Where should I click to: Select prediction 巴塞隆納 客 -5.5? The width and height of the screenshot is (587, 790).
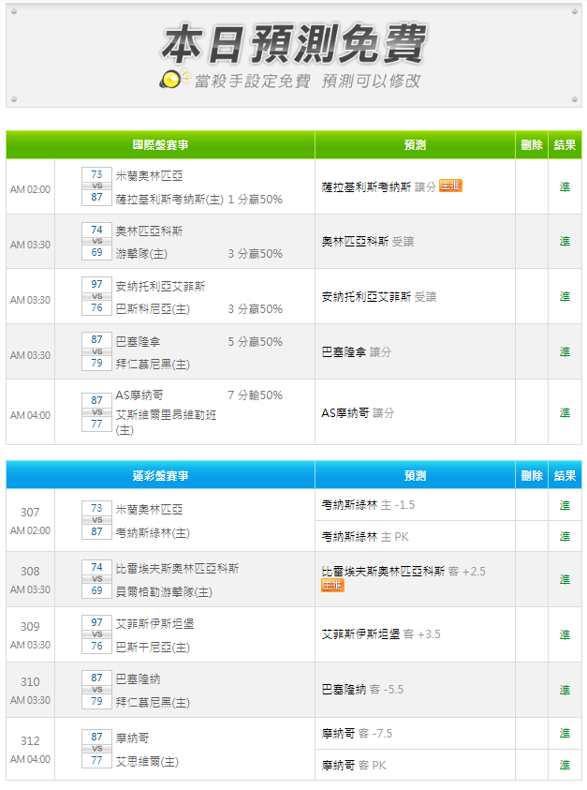(x=362, y=690)
